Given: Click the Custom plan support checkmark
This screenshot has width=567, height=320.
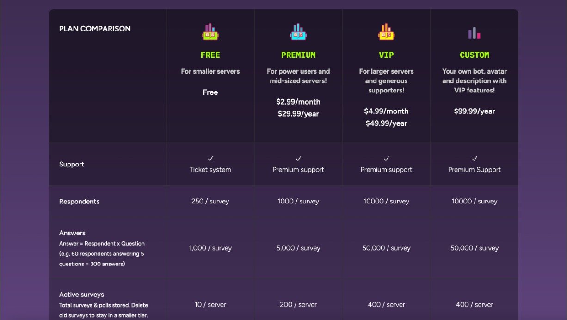Looking at the screenshot, I should 475,159.
